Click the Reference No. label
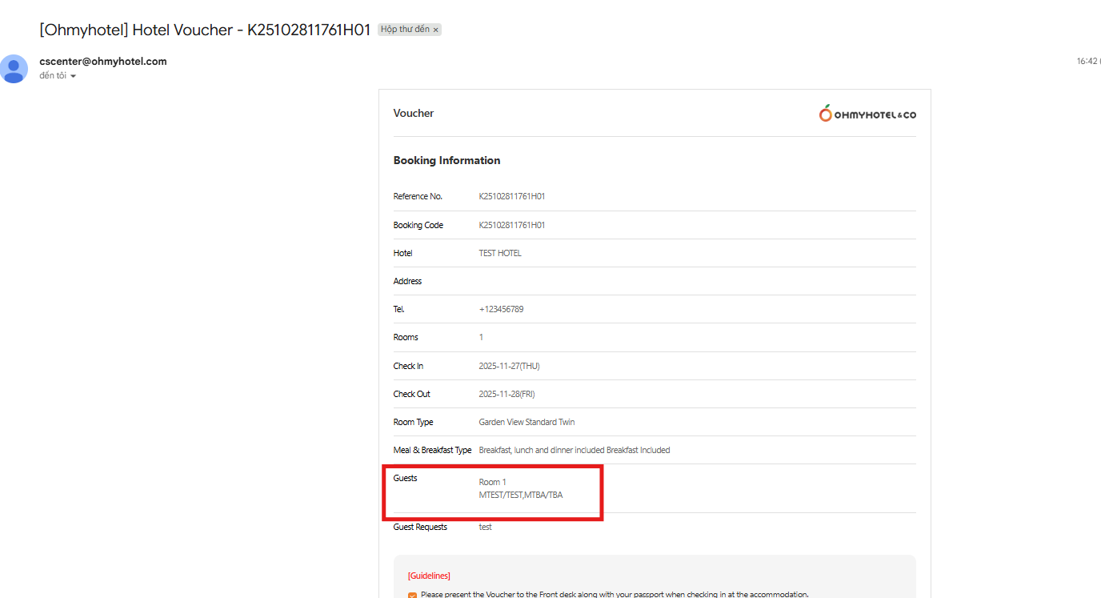Image resolution: width=1101 pixels, height=598 pixels. click(418, 196)
